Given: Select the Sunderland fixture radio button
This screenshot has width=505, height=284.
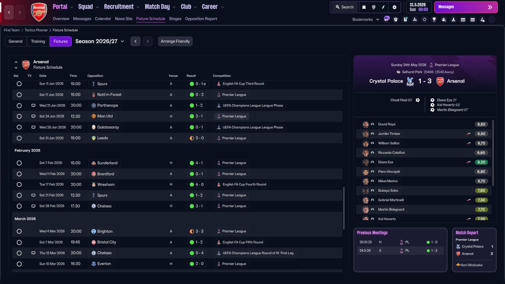Looking at the screenshot, I should tap(19, 163).
